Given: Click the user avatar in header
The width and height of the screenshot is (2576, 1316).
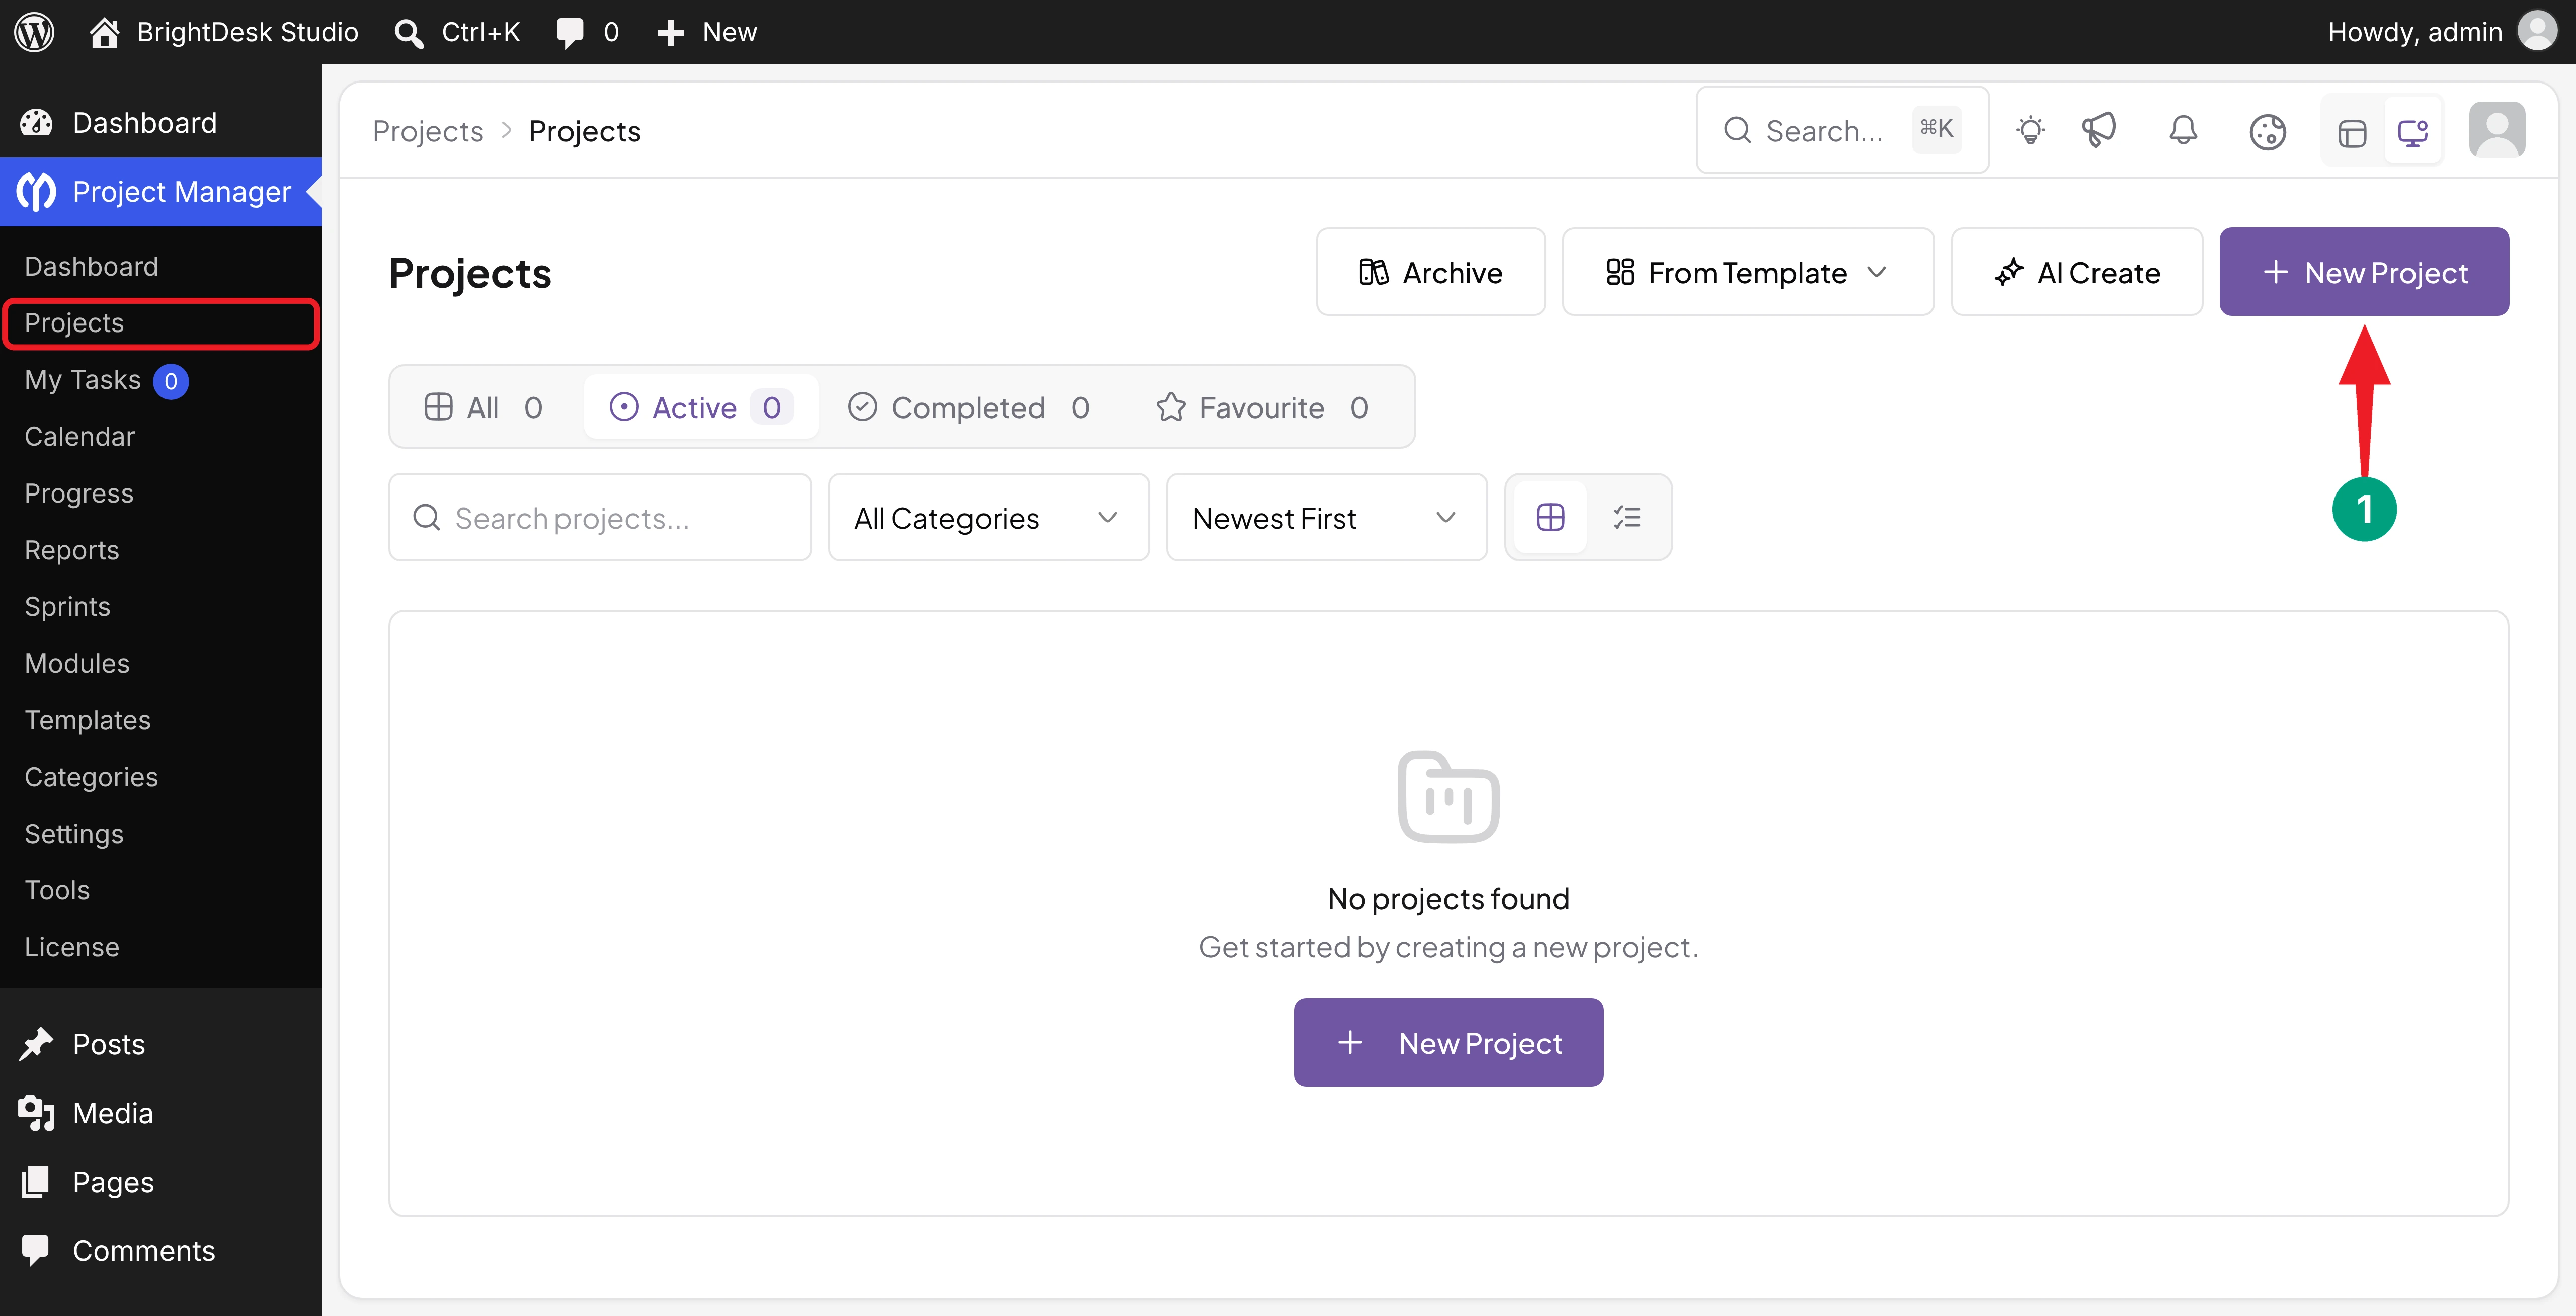Looking at the screenshot, I should click(x=2497, y=130).
